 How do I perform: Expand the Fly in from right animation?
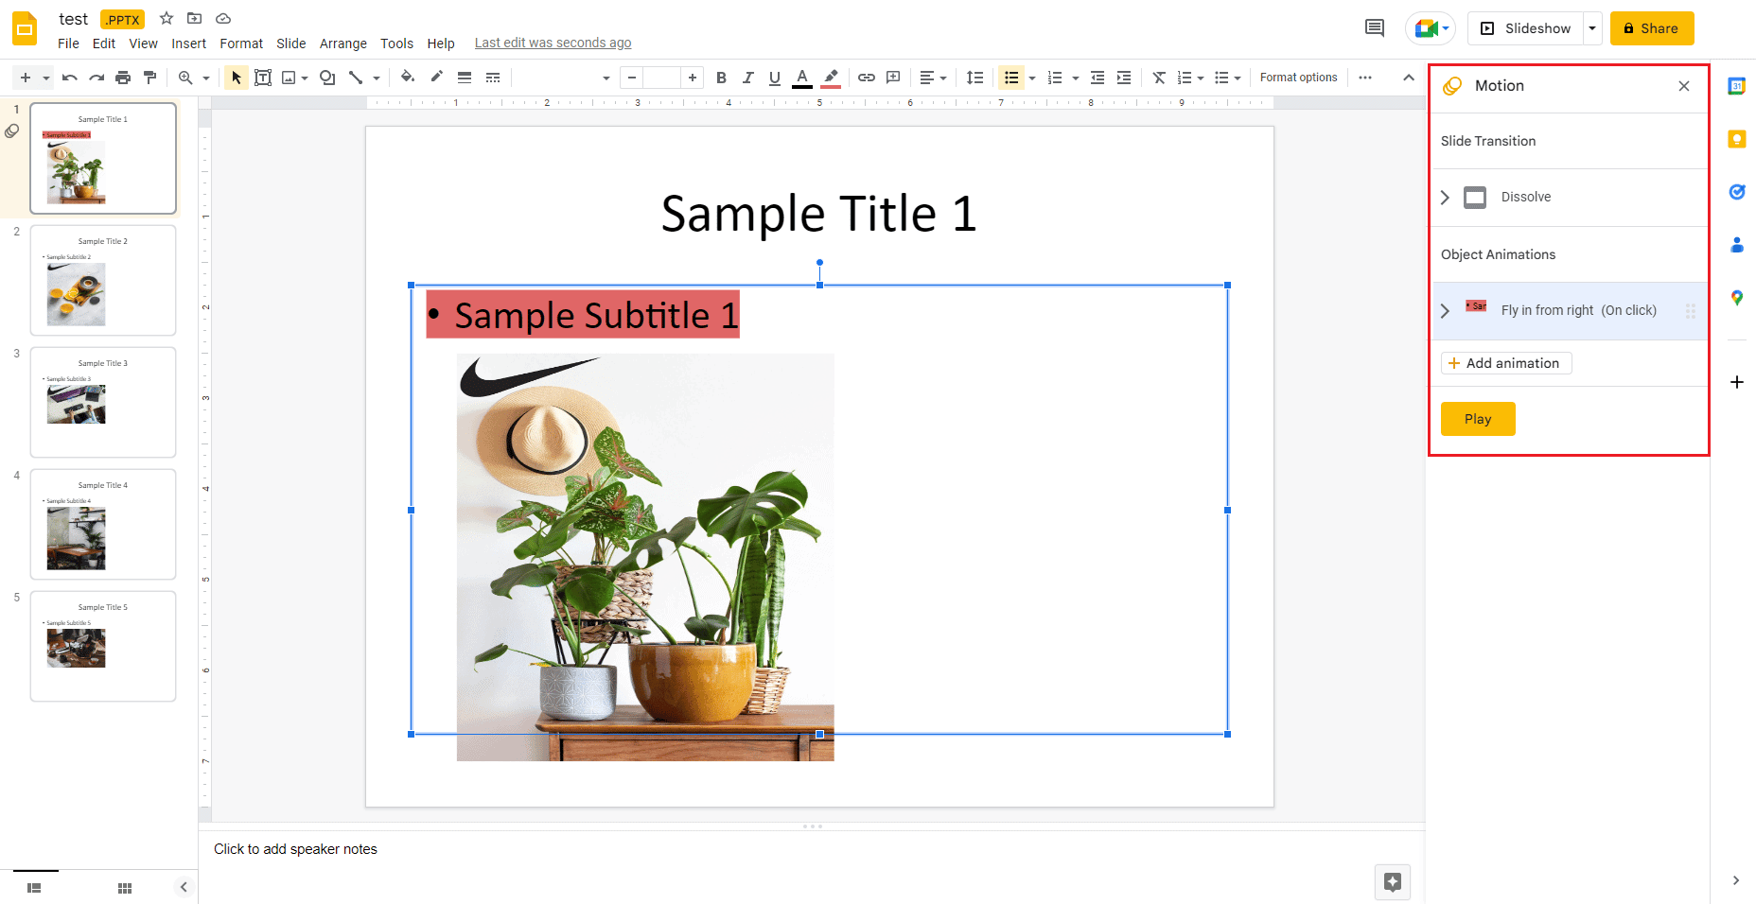1445,310
